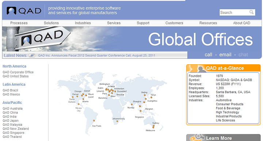
Task: Click the chat contact link
Action: pos(243,55)
